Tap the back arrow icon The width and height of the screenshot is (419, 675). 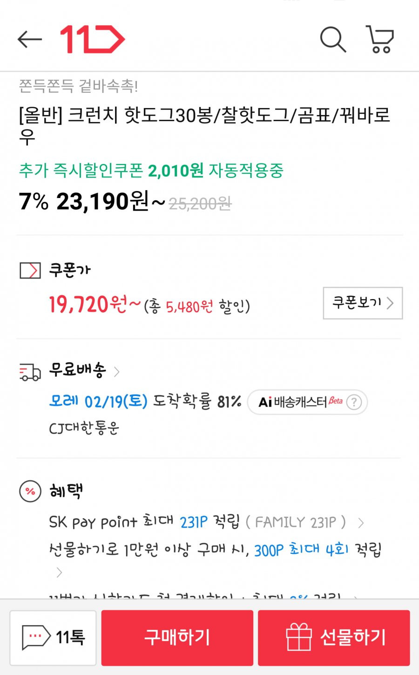tap(30, 39)
